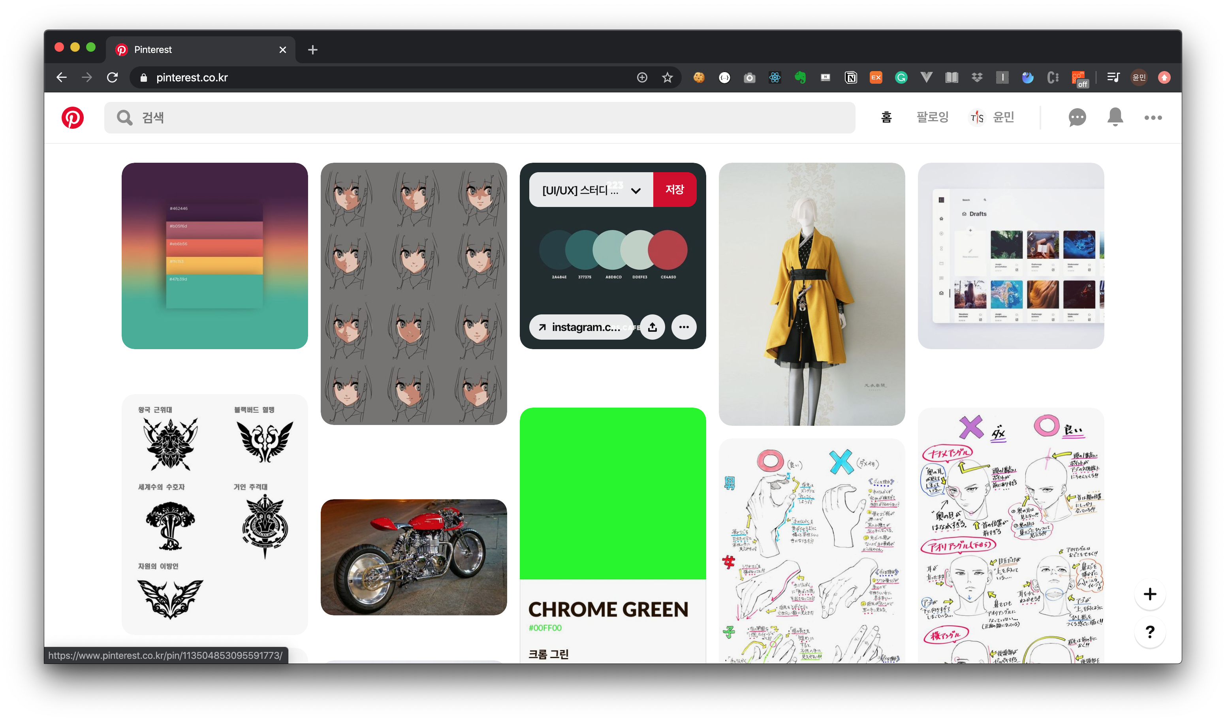Open the pin's three-dot options button
The width and height of the screenshot is (1226, 722).
click(x=684, y=327)
